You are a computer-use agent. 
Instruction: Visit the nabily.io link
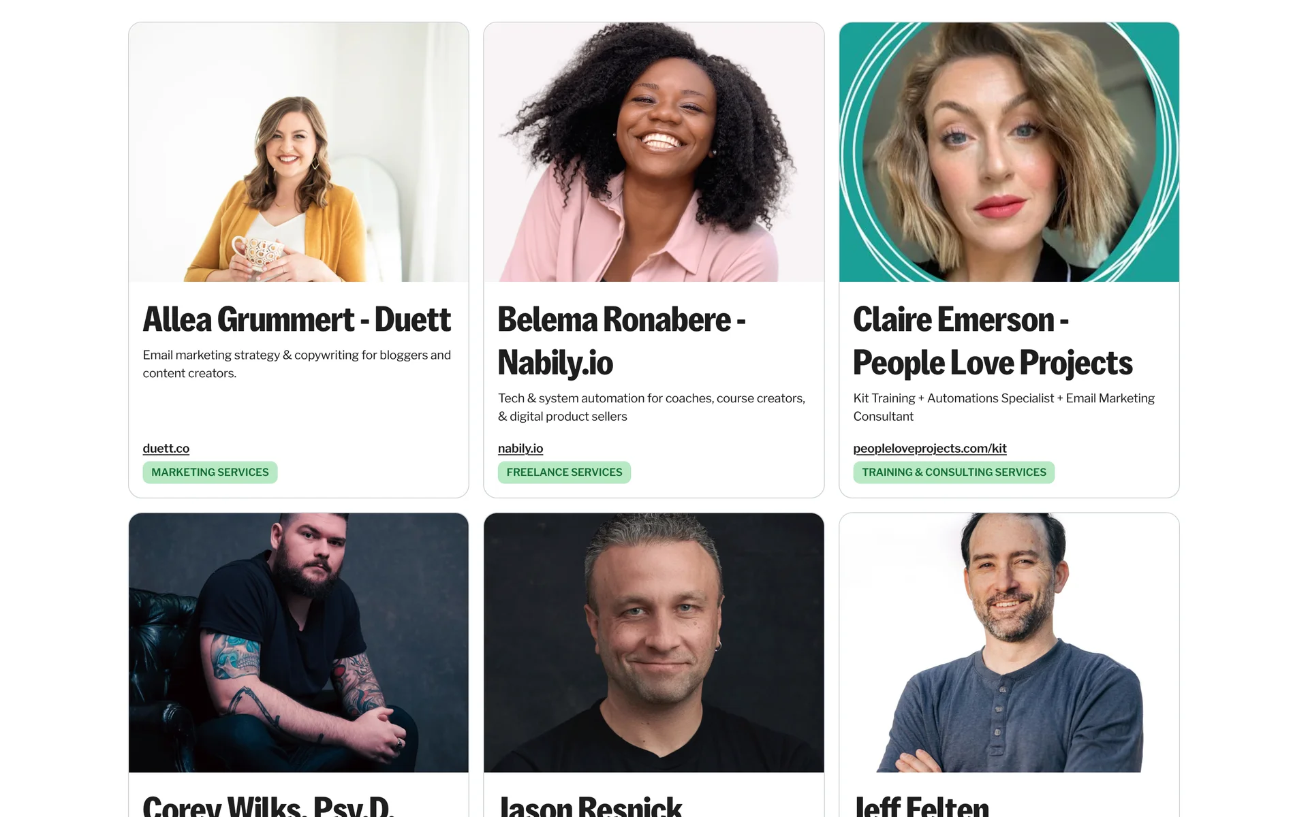pos(520,448)
